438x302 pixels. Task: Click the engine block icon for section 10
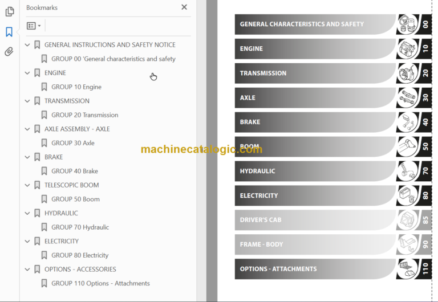point(407,48)
